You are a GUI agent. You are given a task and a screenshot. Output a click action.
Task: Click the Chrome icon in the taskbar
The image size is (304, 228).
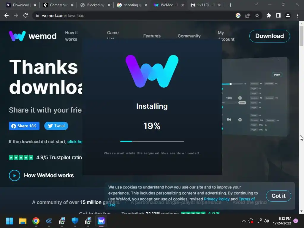36,221
